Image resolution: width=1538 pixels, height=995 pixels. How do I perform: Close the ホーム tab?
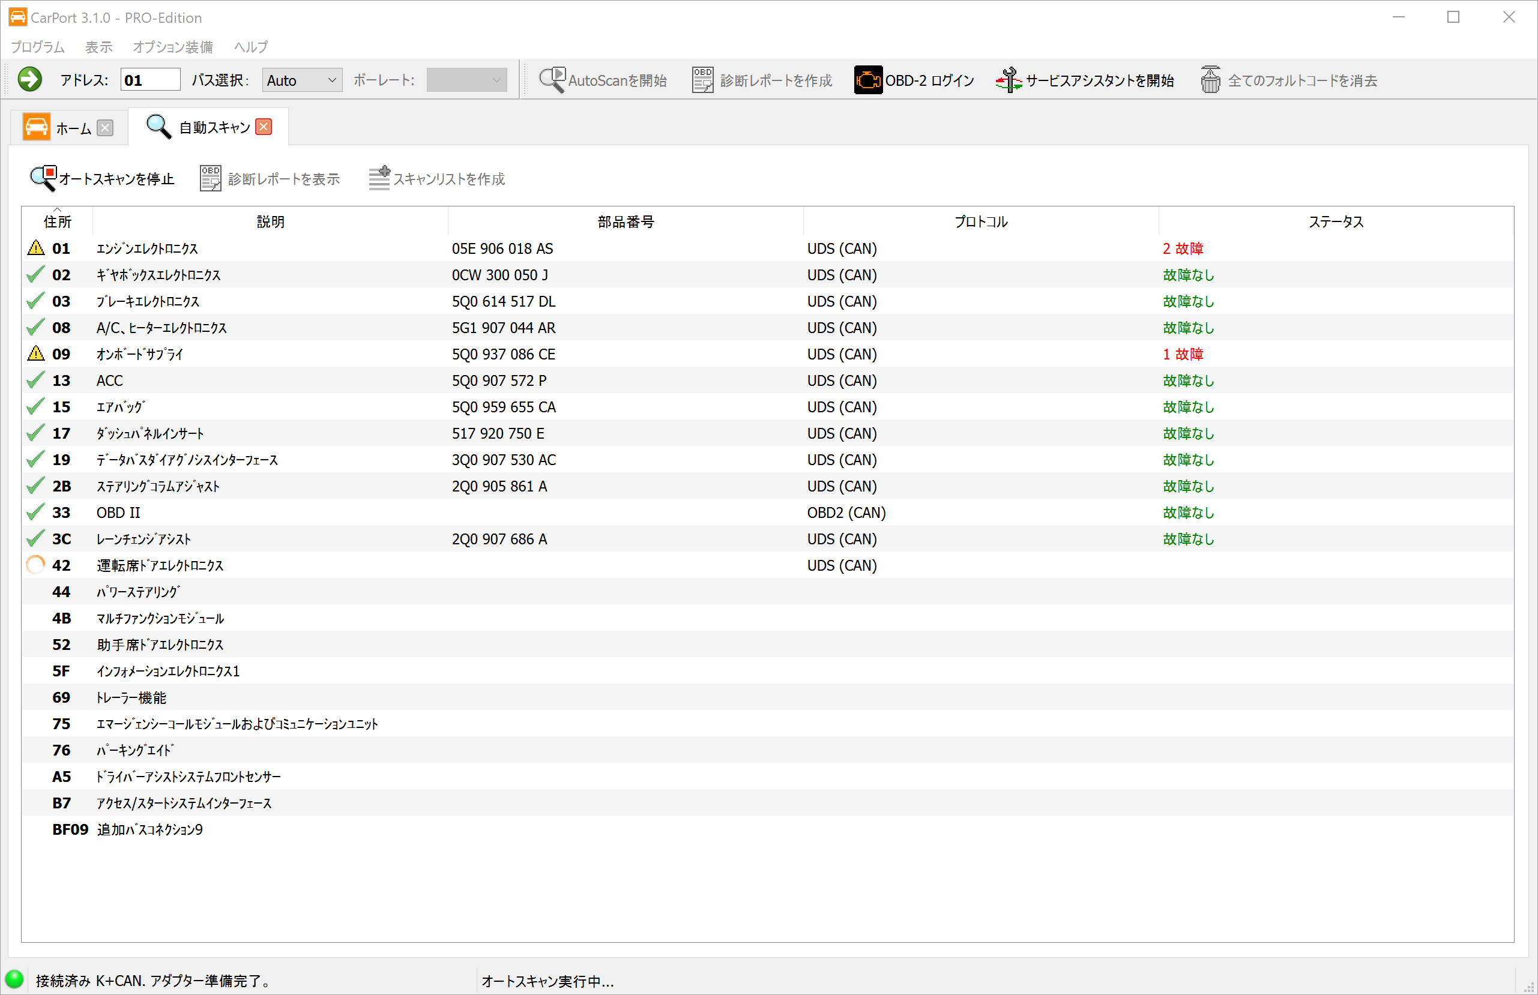click(x=104, y=128)
